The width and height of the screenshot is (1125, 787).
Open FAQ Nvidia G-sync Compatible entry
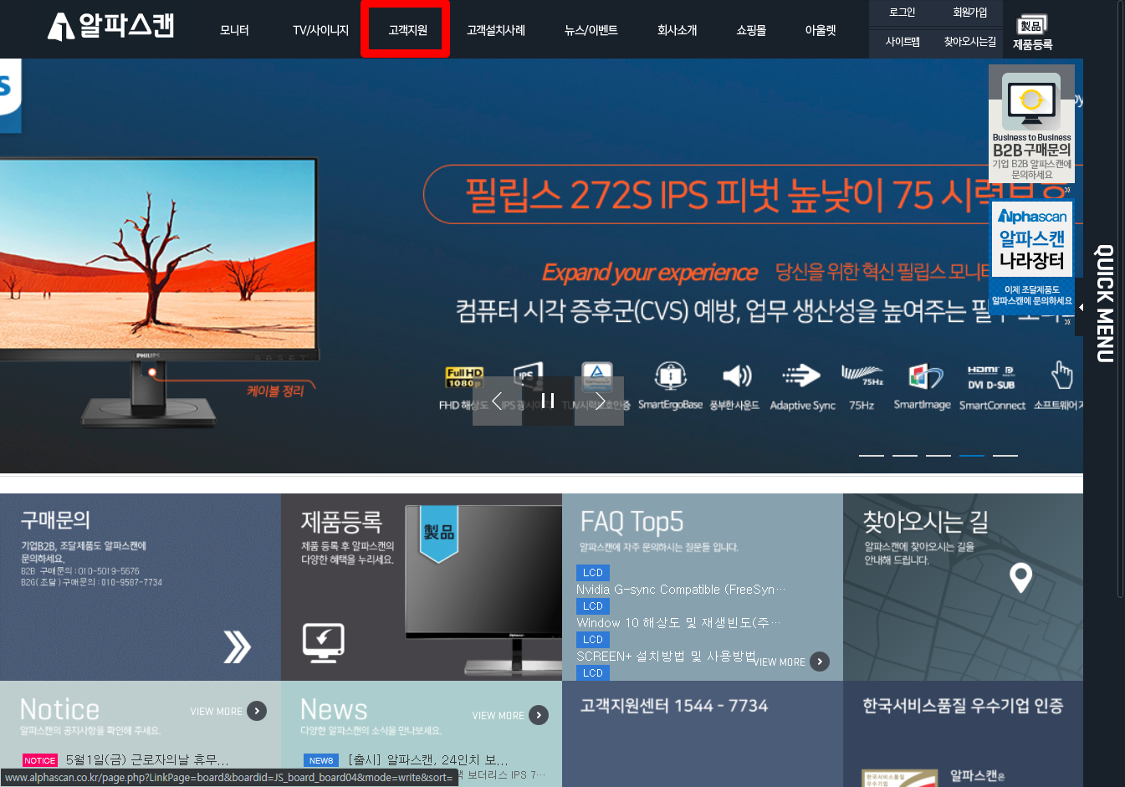pyautogui.click(x=681, y=590)
